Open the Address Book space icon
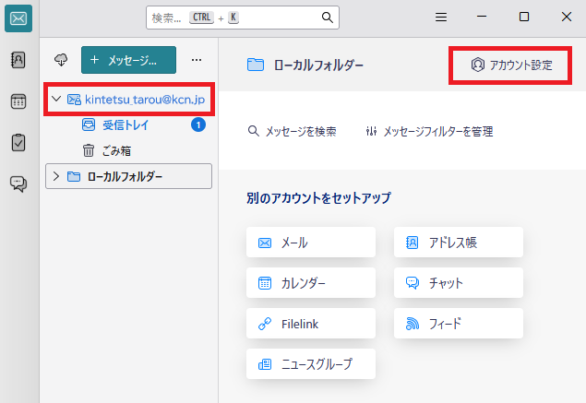 (x=18, y=59)
